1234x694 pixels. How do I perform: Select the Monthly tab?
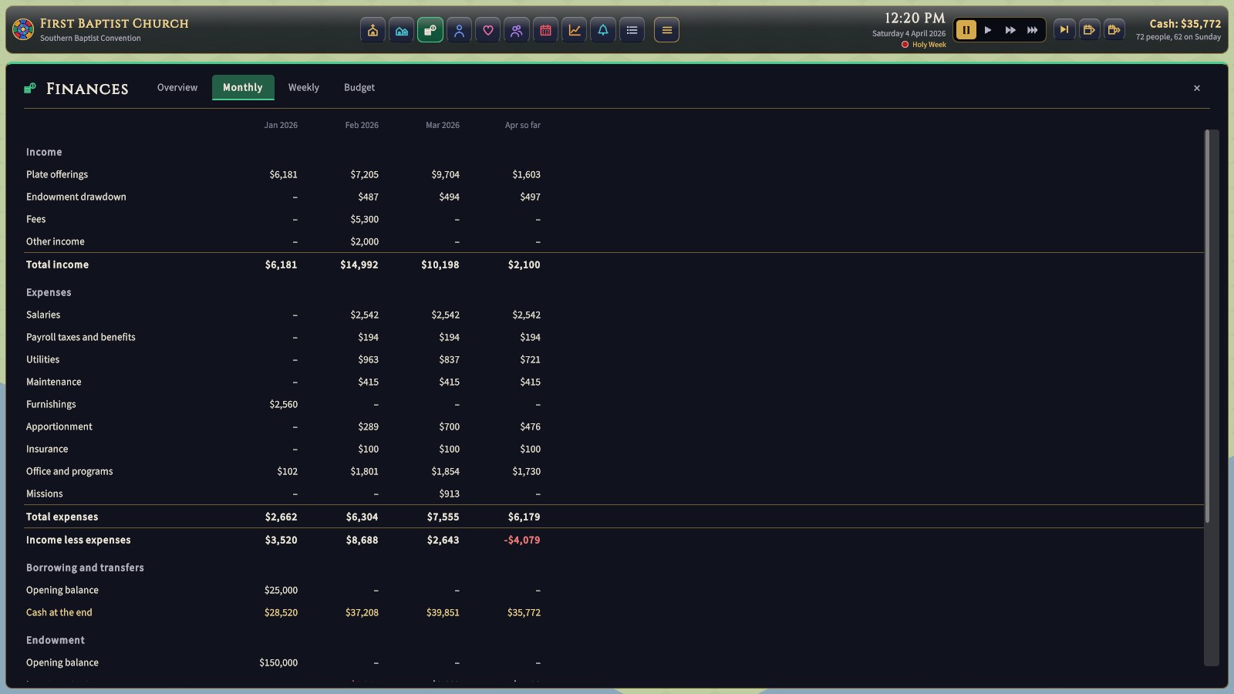coord(243,87)
